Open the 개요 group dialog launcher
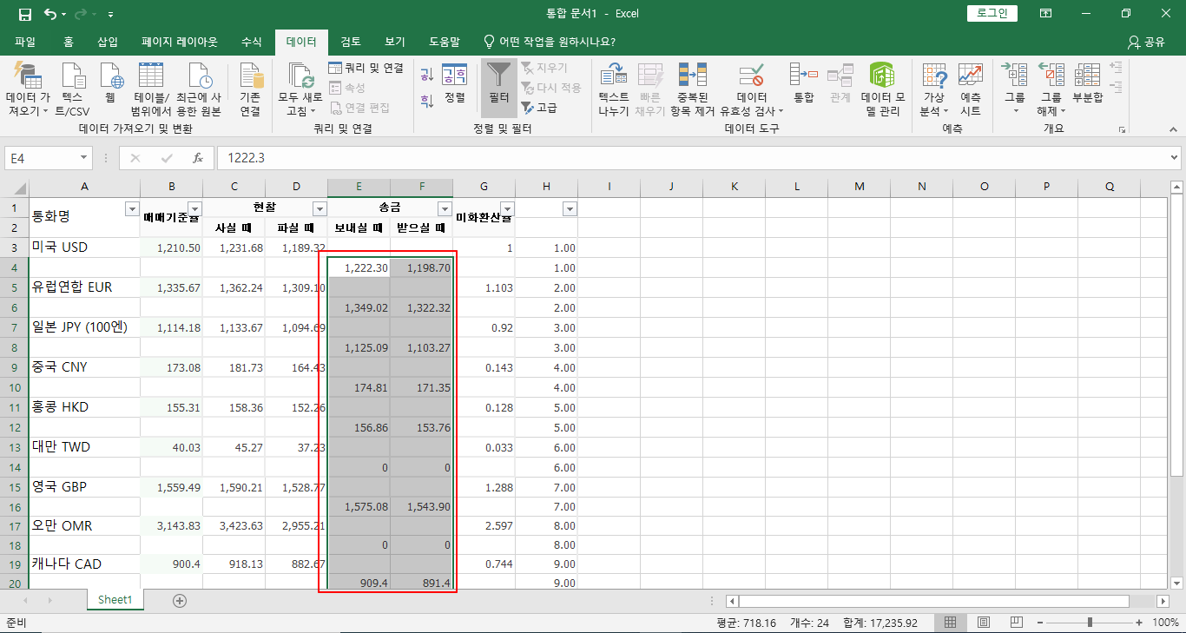 click(1123, 129)
